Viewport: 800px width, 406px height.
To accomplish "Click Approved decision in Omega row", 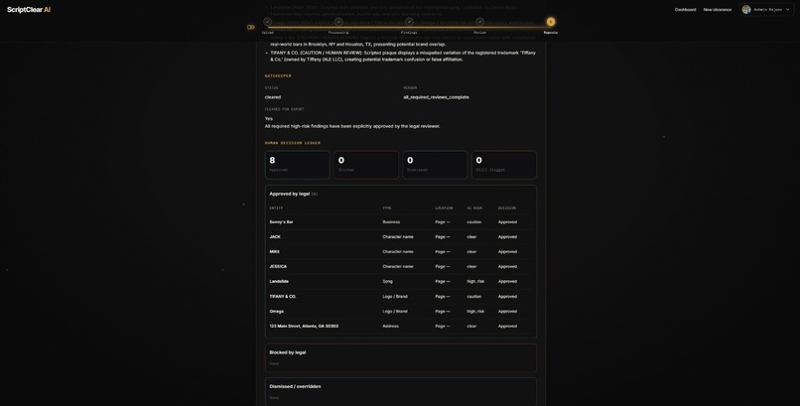I will [507, 311].
